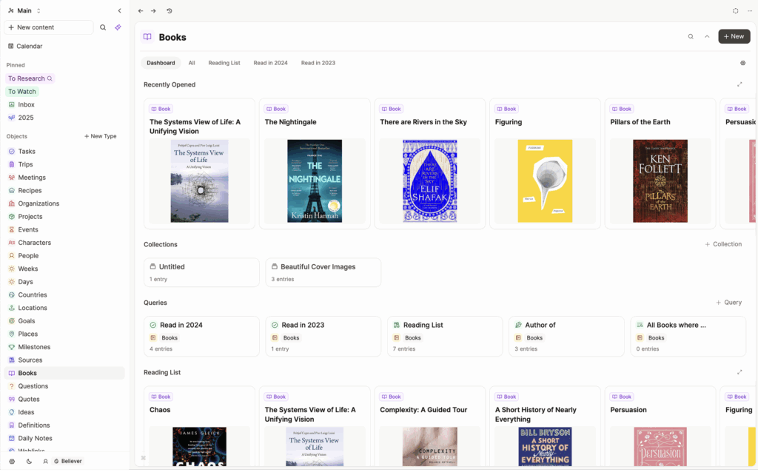Click the dashboard settings icon beside tabs
The width and height of the screenshot is (758, 475).
[742, 63]
